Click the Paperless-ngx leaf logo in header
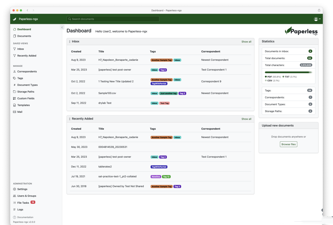 pos(14,19)
